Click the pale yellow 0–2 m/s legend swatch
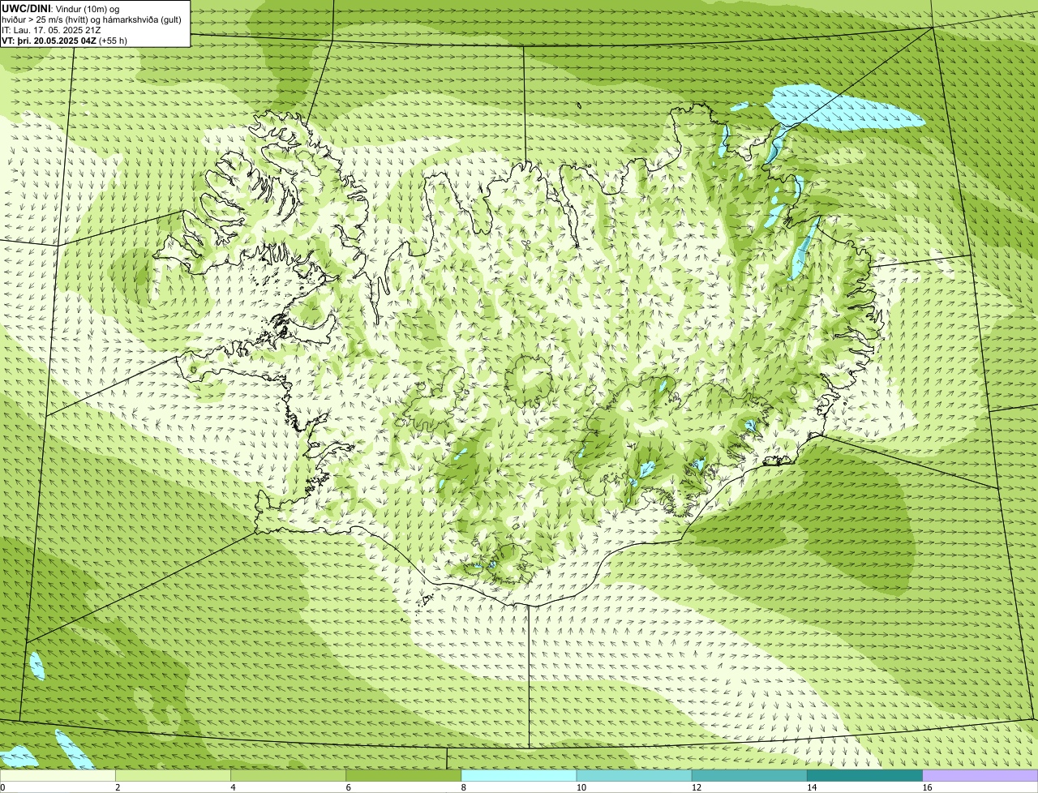 tap(58, 775)
